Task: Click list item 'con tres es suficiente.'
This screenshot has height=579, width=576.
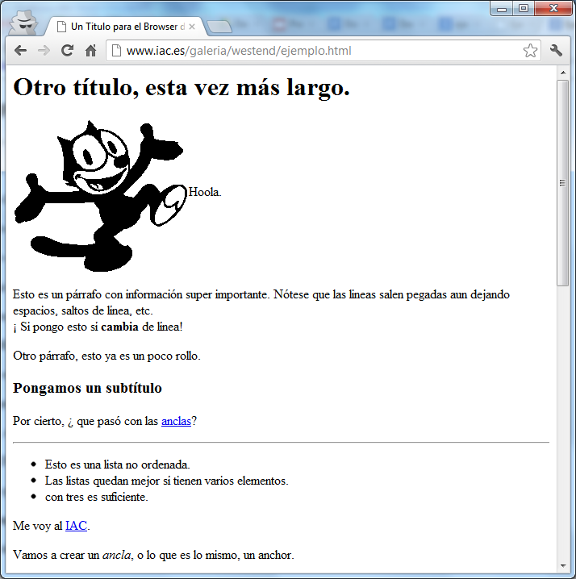Action: tap(97, 497)
